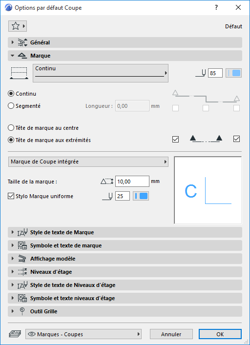Click the OK button
The height and width of the screenshot is (345, 250).
(x=220, y=334)
